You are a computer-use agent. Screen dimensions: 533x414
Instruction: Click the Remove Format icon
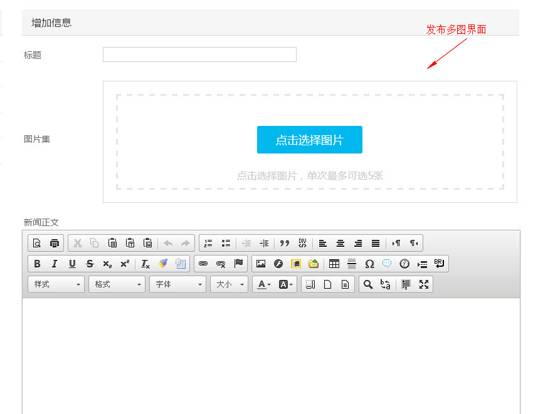coord(145,264)
